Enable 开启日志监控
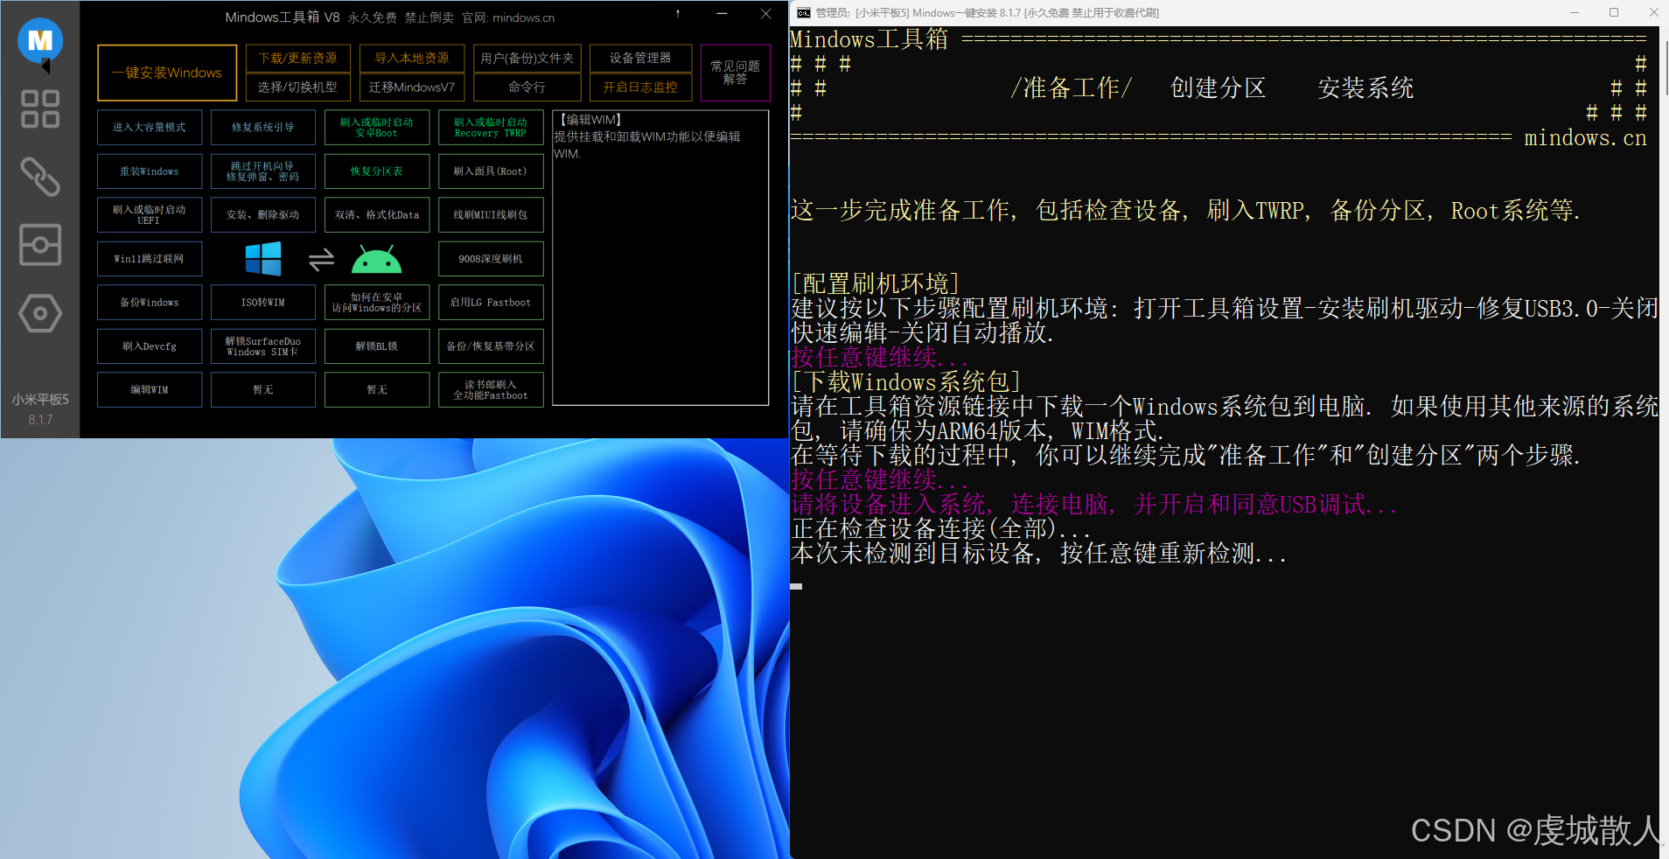 tap(640, 87)
